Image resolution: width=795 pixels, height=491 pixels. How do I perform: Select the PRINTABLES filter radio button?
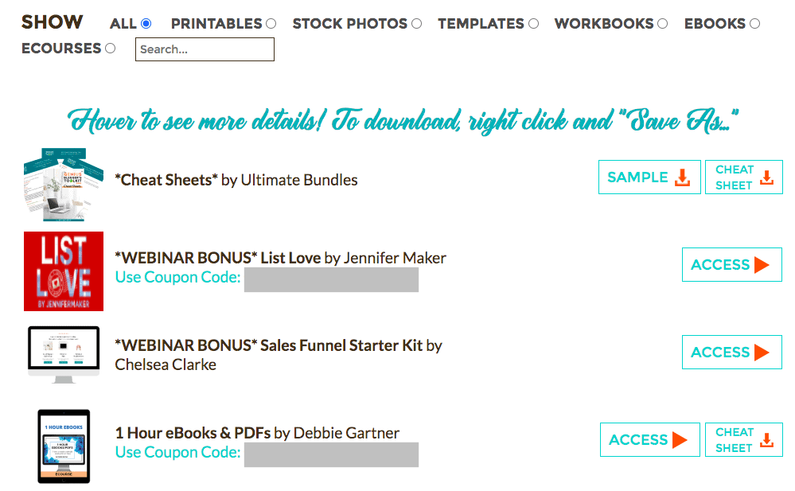271,23
